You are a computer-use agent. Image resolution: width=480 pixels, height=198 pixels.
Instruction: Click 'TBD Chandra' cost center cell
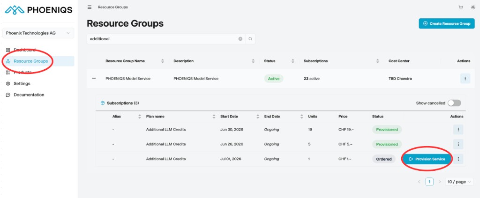(400, 79)
